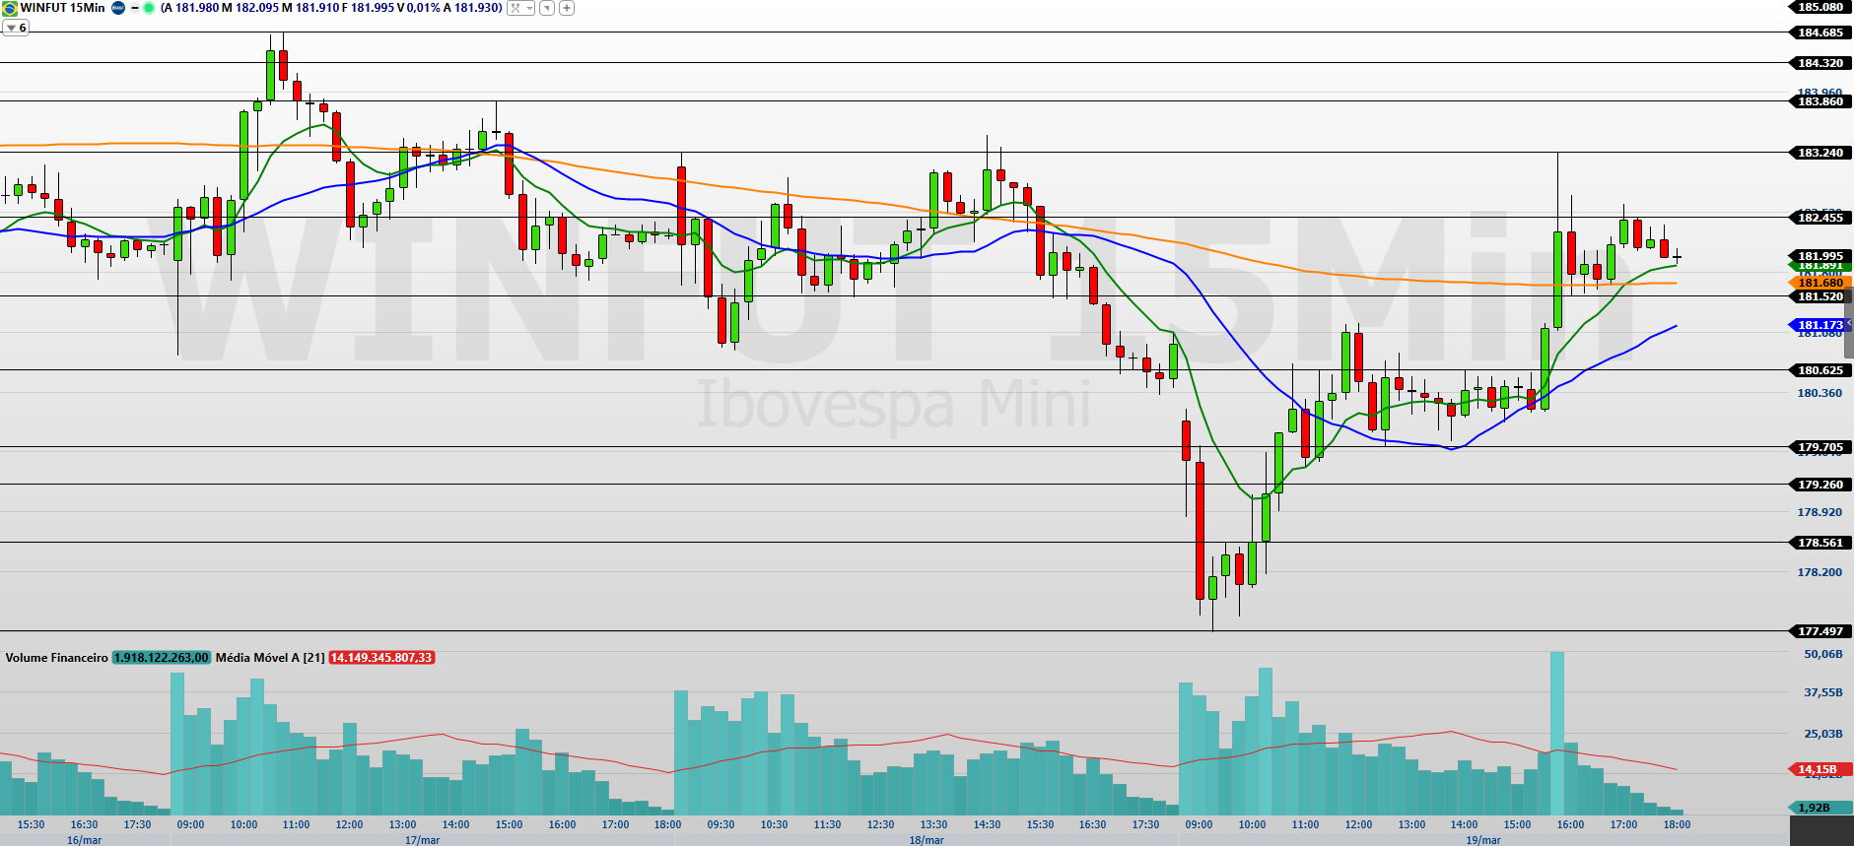Screen dimensions: 1854x846
Task: Open the chart tools dropdown in header
Action: (520, 8)
